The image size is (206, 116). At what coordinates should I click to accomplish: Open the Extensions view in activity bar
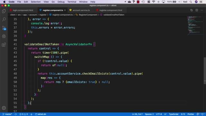[4, 45]
